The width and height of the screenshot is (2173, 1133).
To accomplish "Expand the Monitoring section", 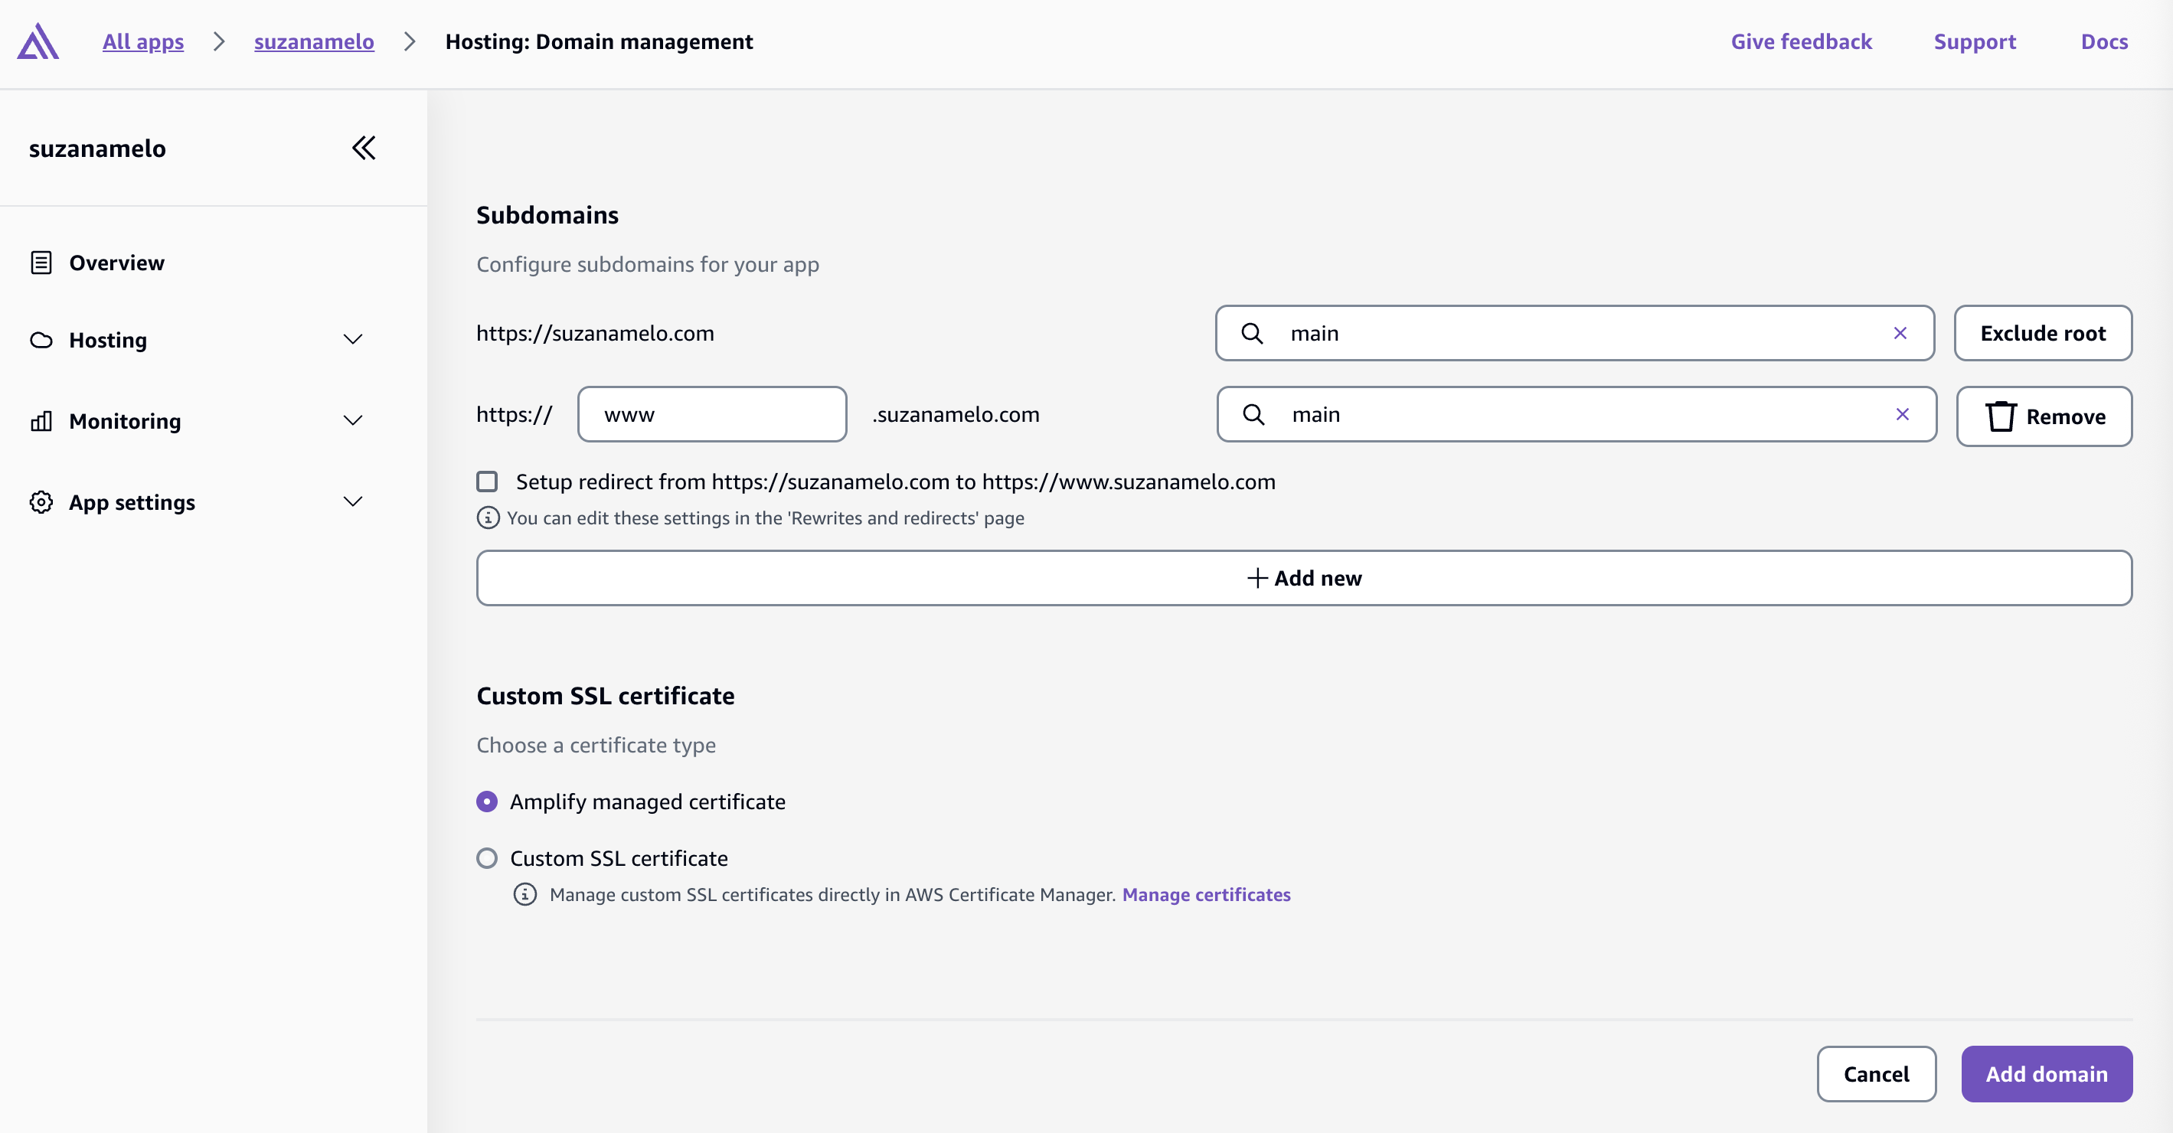I will [353, 420].
